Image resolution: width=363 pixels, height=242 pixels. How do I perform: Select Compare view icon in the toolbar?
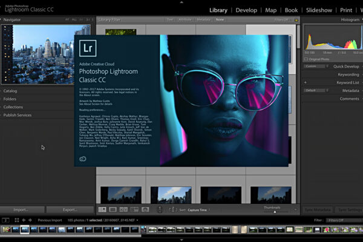click(123, 209)
